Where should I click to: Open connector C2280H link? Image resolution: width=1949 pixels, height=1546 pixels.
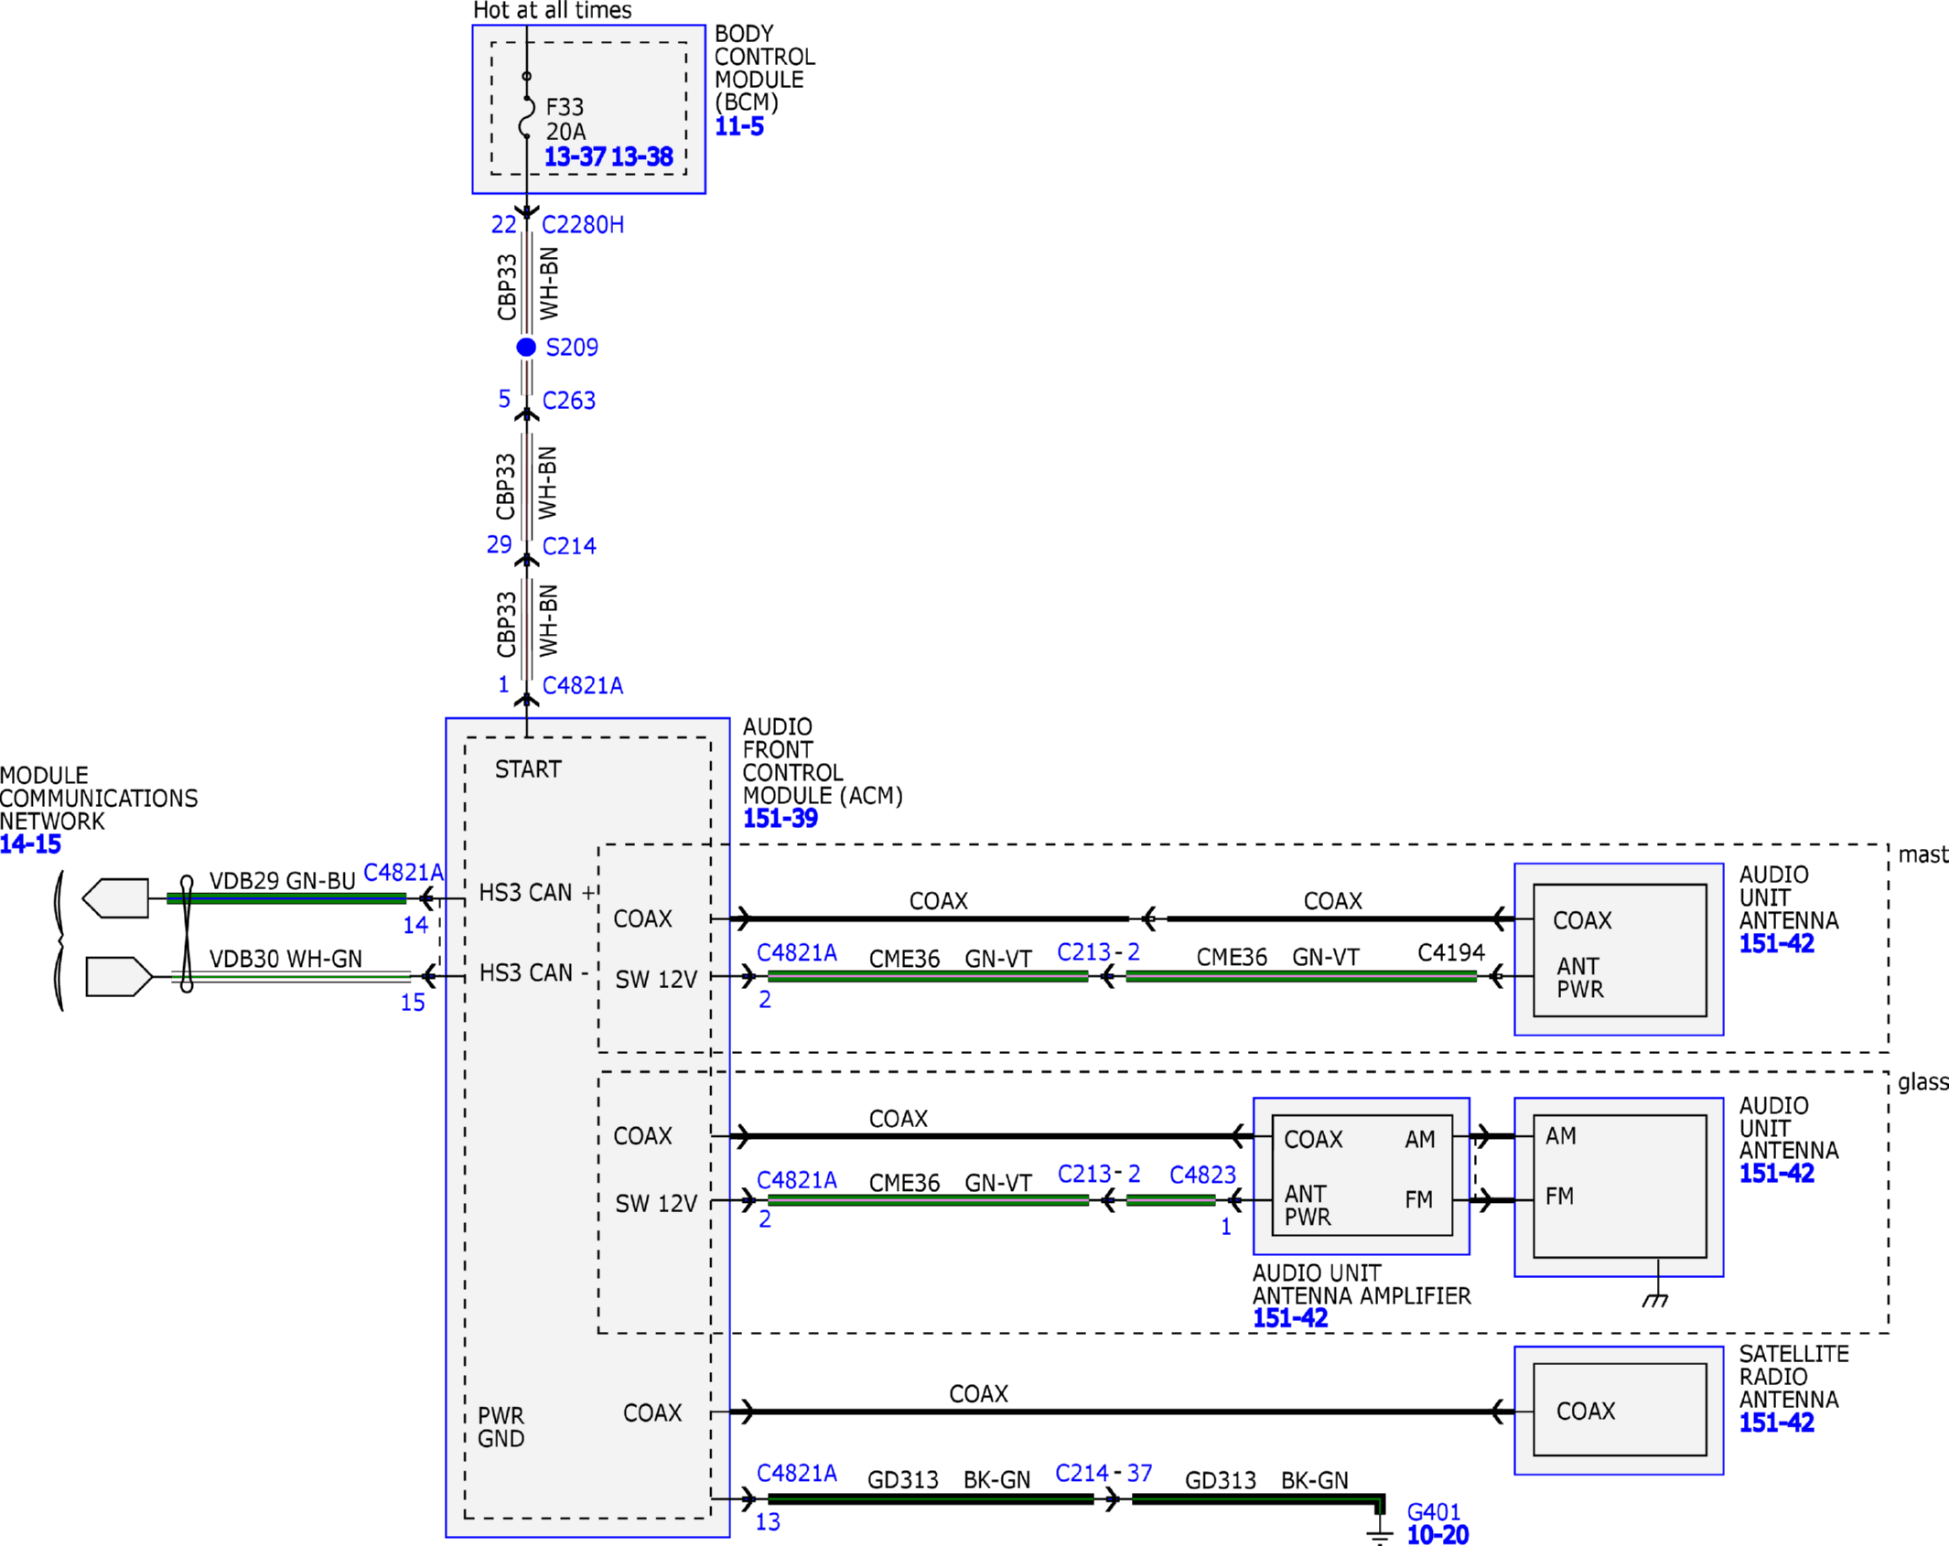coord(583,225)
